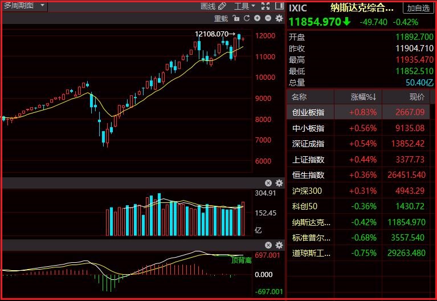
Task: Close the MACD indicator panel
Action: click(268, 245)
